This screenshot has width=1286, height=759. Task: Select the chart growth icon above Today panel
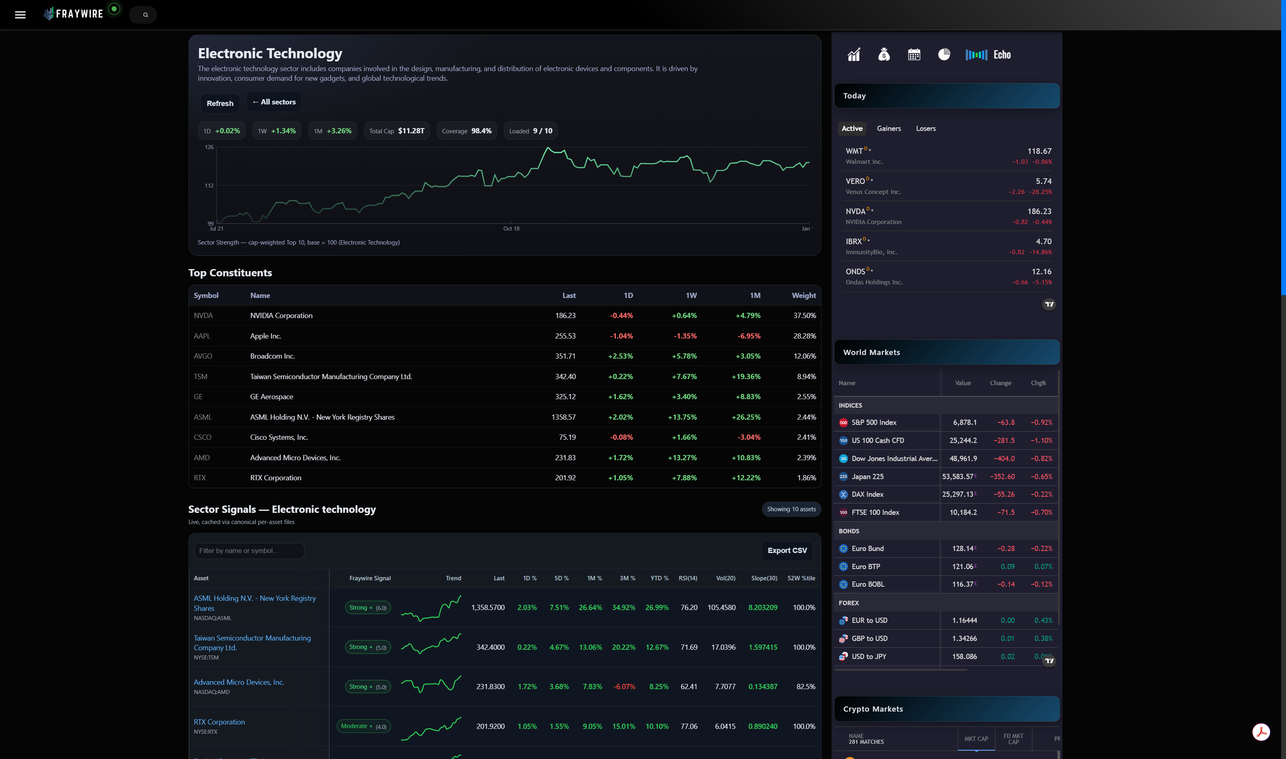854,54
